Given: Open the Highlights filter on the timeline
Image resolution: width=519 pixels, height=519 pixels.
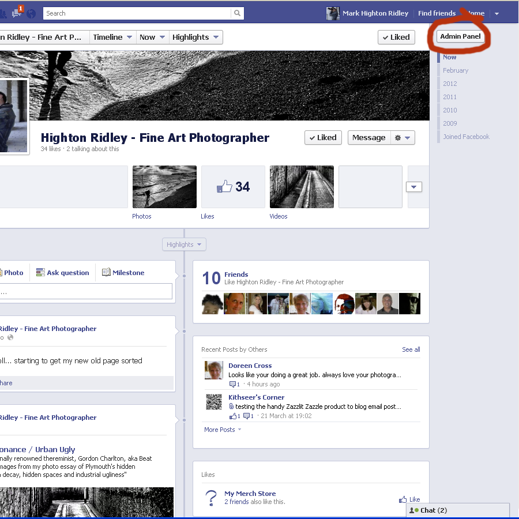Looking at the screenshot, I should (184, 245).
